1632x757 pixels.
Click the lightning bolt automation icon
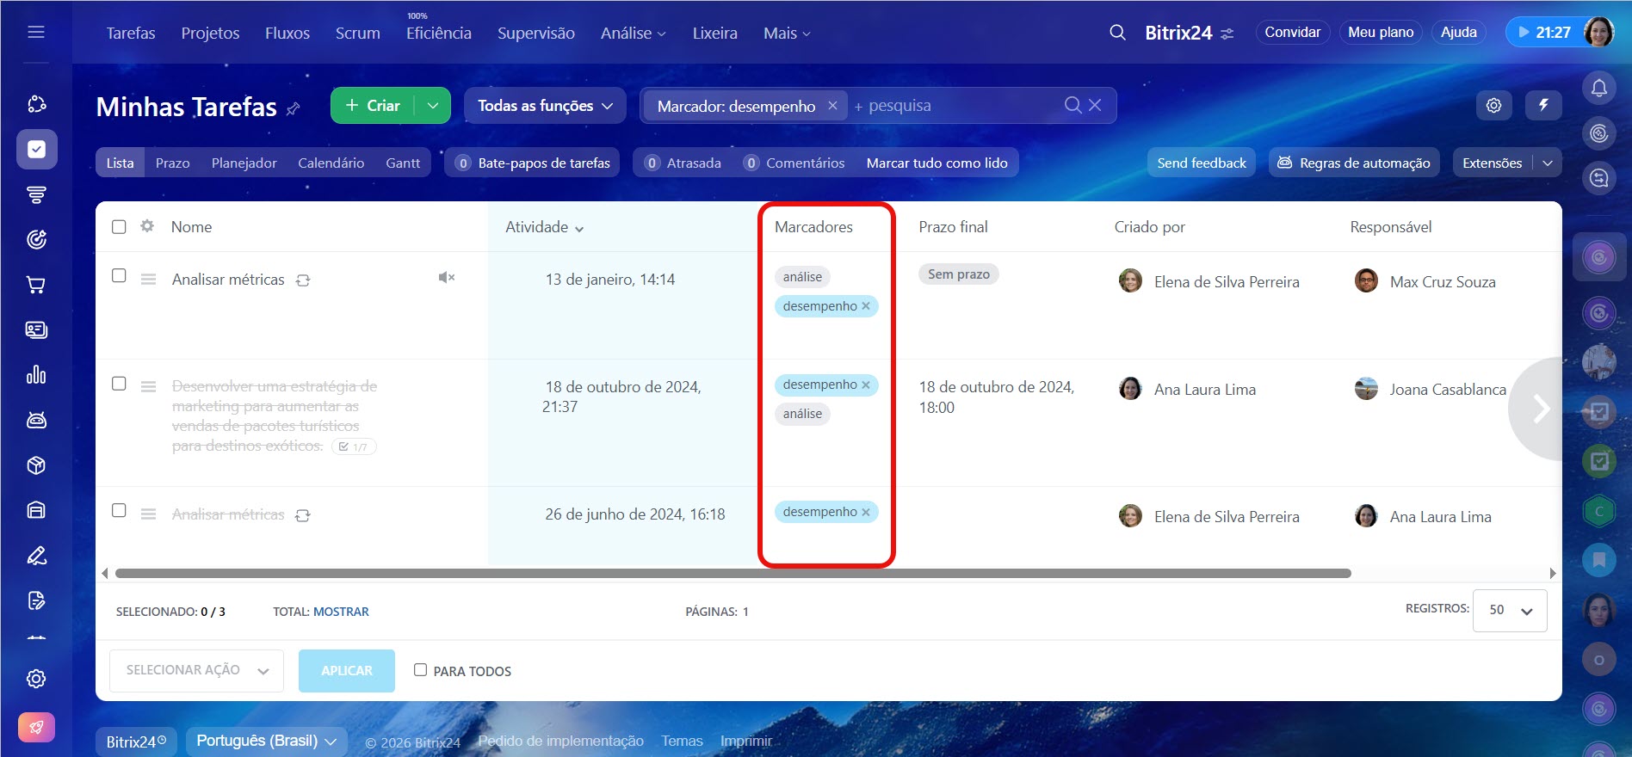(x=1543, y=105)
